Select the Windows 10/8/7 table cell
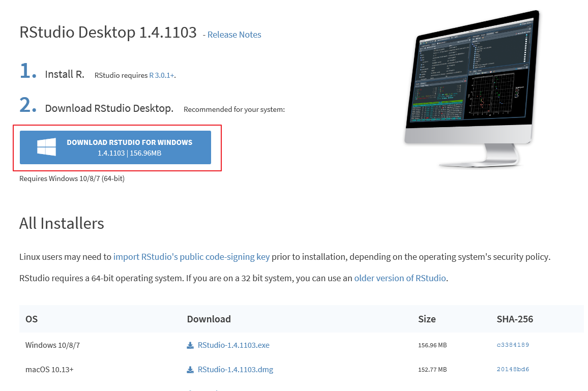The height and width of the screenshot is (391, 588). pyautogui.click(x=52, y=345)
